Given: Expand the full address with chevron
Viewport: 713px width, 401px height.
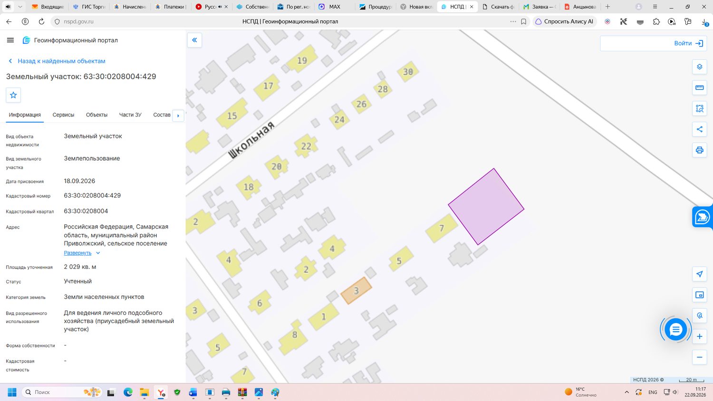Looking at the screenshot, I should point(98,253).
